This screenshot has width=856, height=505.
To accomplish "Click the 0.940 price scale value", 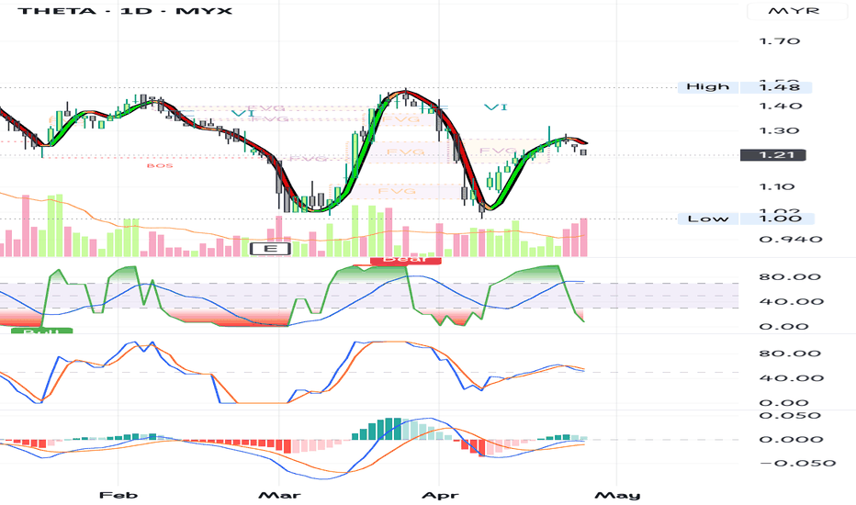I will tap(791, 240).
